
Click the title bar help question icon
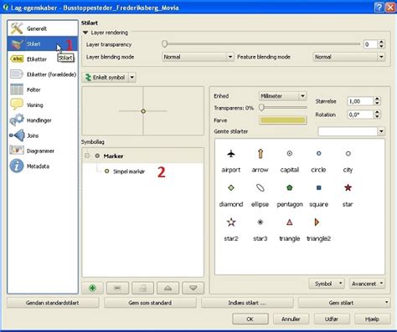tap(379, 8)
